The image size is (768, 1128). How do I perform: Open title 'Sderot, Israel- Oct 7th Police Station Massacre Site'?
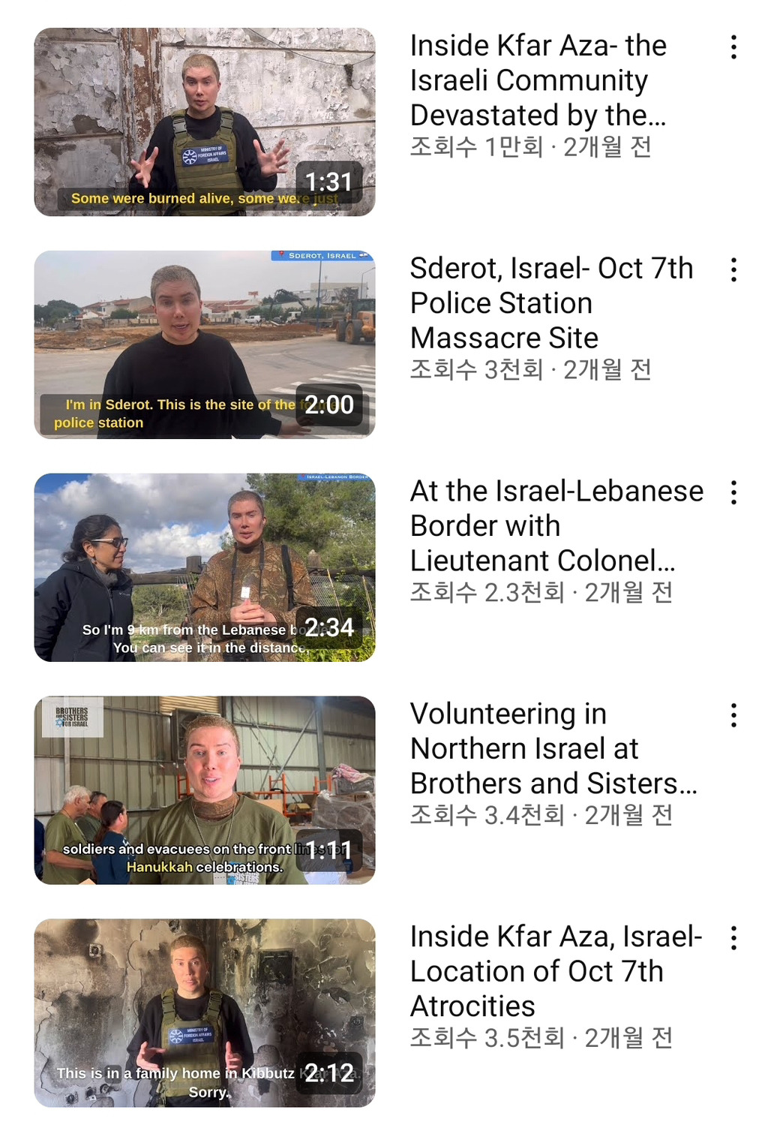tap(551, 303)
